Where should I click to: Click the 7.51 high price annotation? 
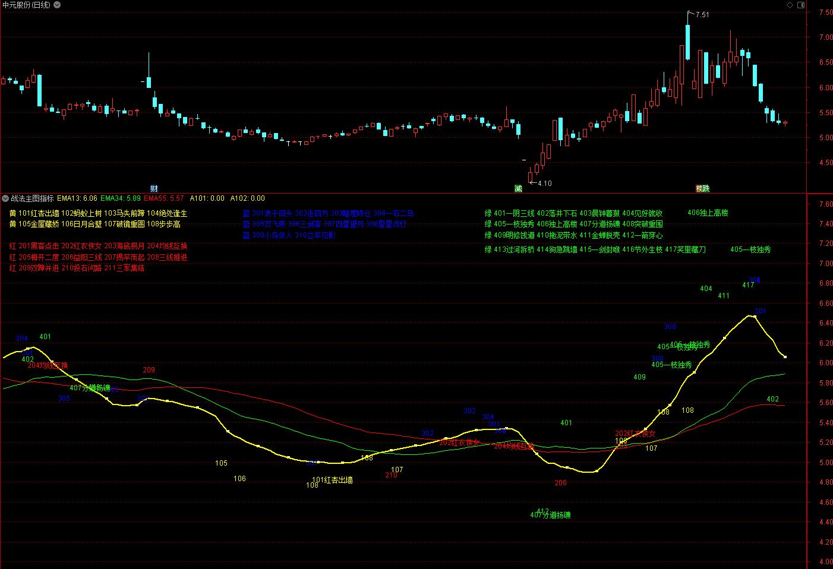coord(702,15)
